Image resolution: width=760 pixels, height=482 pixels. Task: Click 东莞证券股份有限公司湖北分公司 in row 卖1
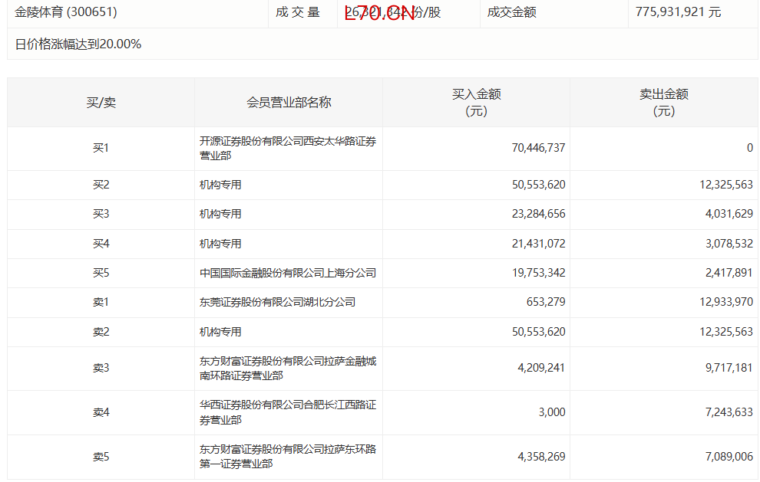click(x=277, y=303)
